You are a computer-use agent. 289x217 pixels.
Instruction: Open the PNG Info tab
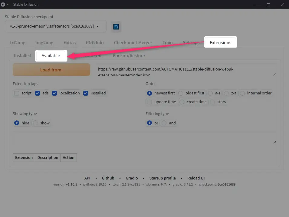coord(95,43)
